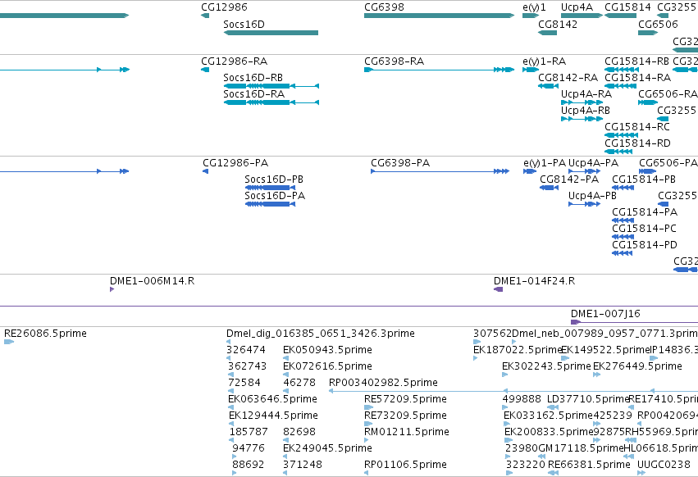Select EST entry 362743
This screenshot has width=698, height=477.
pyautogui.click(x=247, y=366)
